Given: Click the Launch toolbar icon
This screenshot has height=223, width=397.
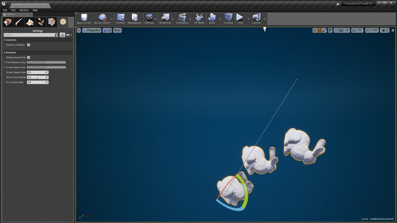Looking at the screenshot, I should pyautogui.click(x=256, y=19).
